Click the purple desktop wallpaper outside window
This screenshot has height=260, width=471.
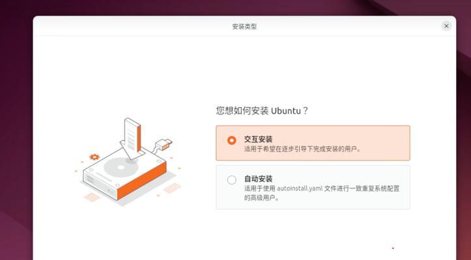16,120
